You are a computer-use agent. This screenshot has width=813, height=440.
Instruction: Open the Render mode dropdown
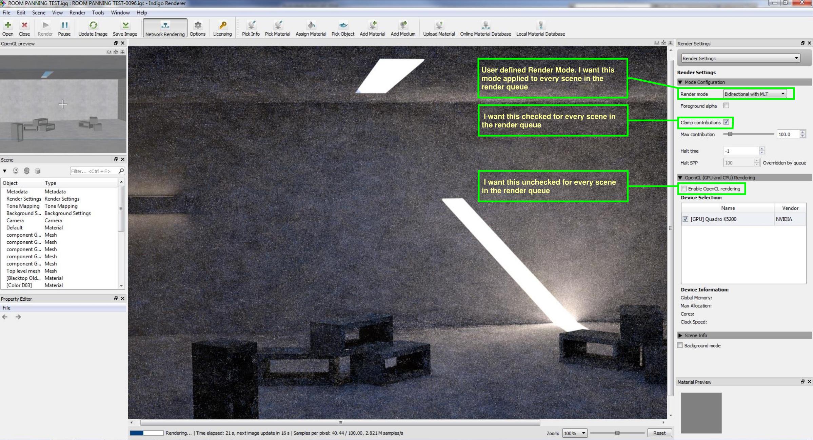pyautogui.click(x=755, y=94)
